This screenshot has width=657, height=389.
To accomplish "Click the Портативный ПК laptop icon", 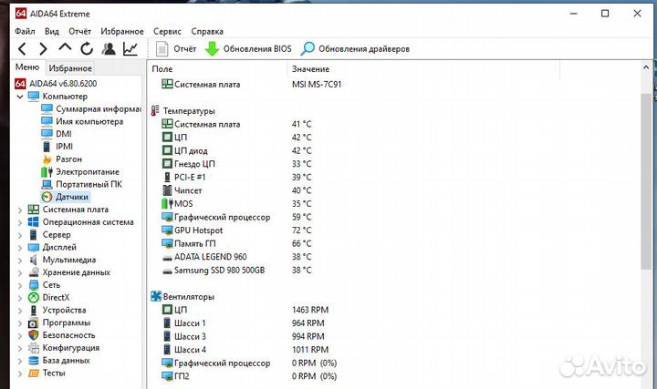I will tap(47, 184).
